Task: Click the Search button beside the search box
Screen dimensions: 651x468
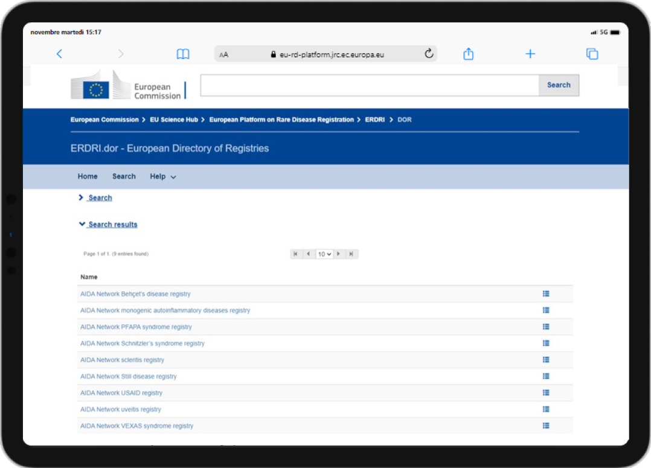Action: (x=559, y=85)
